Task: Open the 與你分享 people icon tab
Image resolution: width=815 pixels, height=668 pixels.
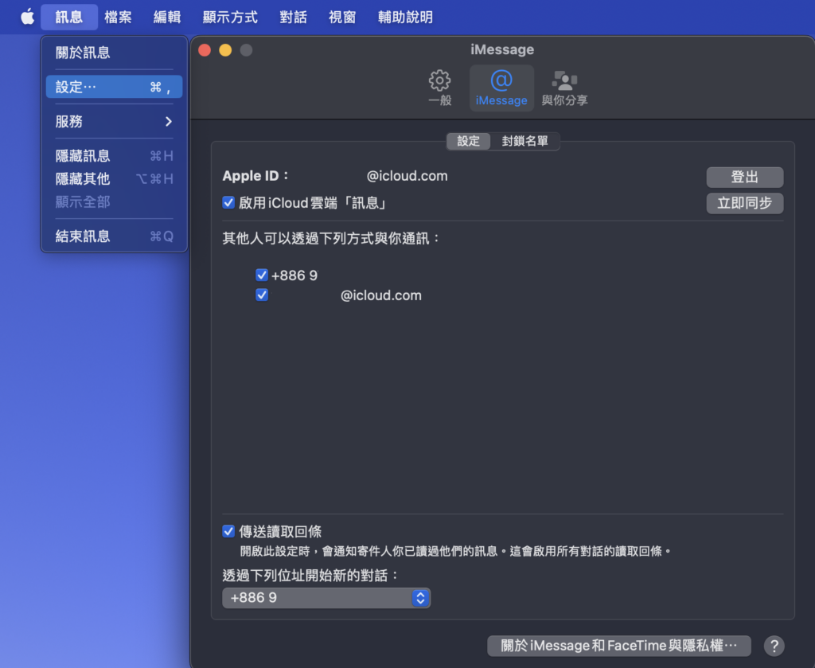Action: click(x=564, y=88)
